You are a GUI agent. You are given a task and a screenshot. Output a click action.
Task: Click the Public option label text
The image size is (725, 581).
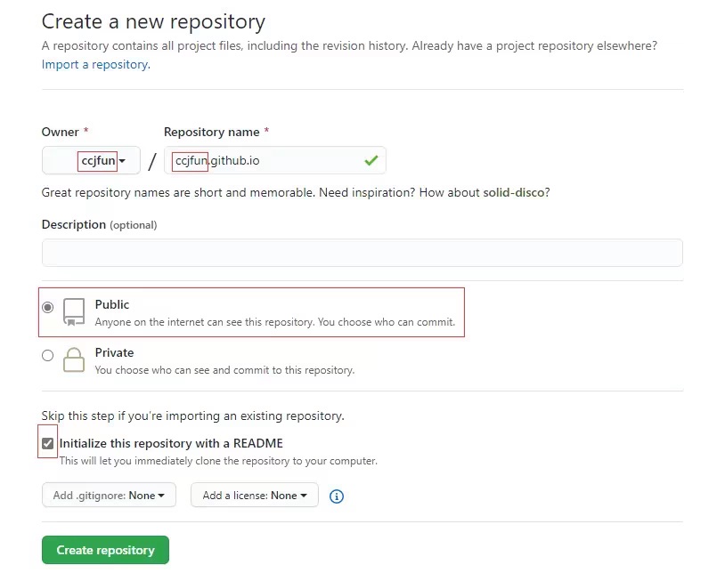tap(112, 305)
